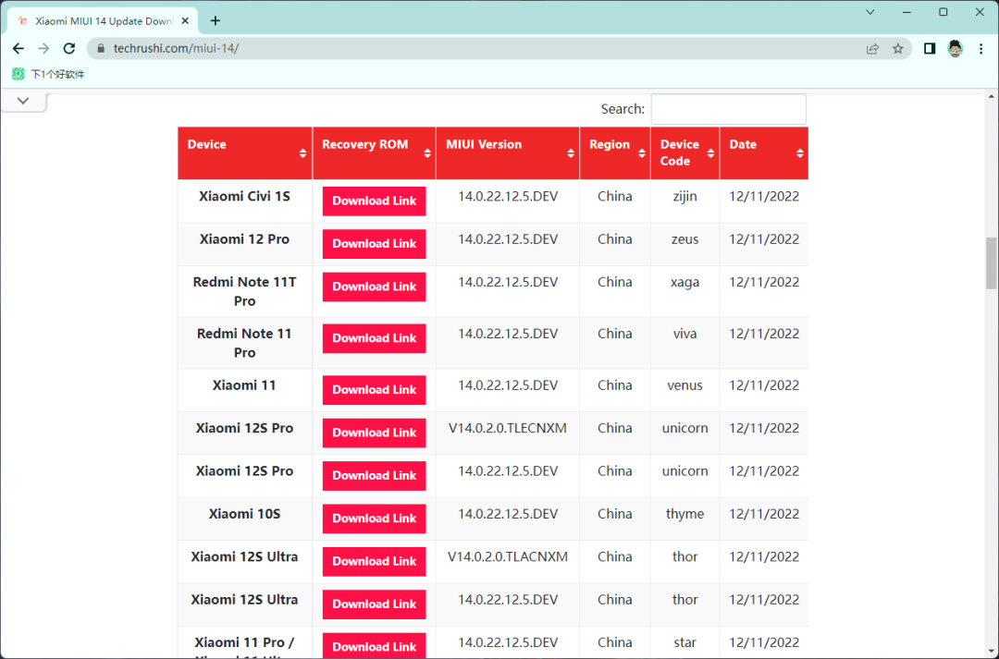Sort table by Device column
The height and width of the screenshot is (659, 999).
245,153
